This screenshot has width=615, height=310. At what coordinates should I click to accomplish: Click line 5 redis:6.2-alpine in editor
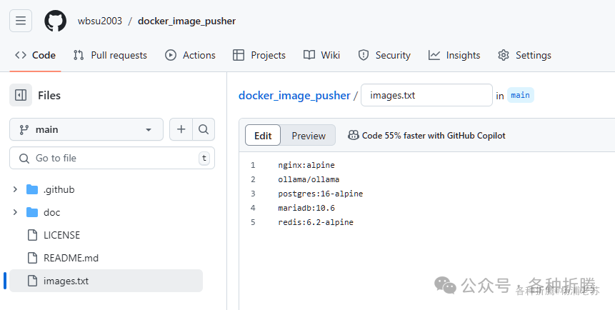pyautogui.click(x=316, y=222)
